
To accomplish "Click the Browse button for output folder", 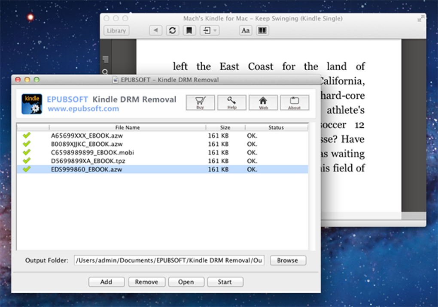I will (287, 260).
